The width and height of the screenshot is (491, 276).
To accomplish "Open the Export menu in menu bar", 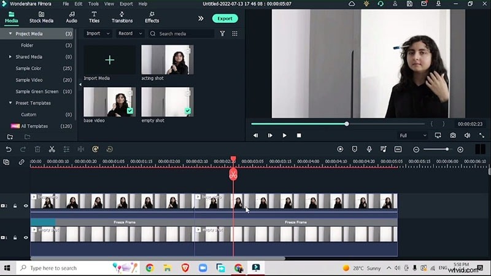I will [x=126, y=4].
